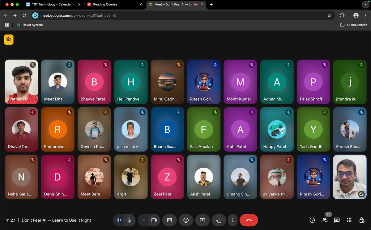This screenshot has height=230, width=371.
Task: Leave the call
Action: click(249, 220)
